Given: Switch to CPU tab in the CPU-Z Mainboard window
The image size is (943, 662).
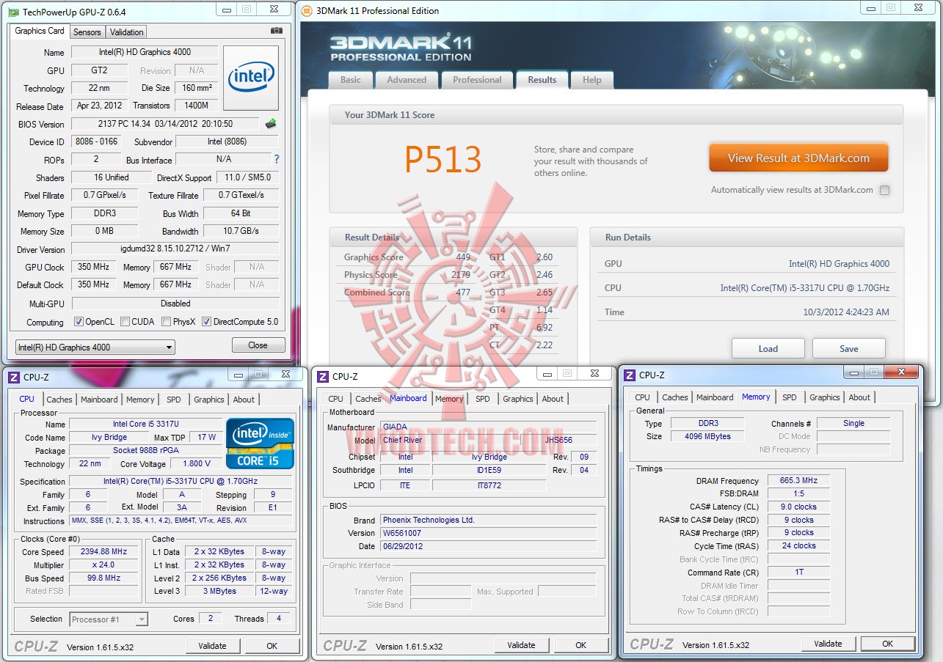Looking at the screenshot, I should pos(335,399).
